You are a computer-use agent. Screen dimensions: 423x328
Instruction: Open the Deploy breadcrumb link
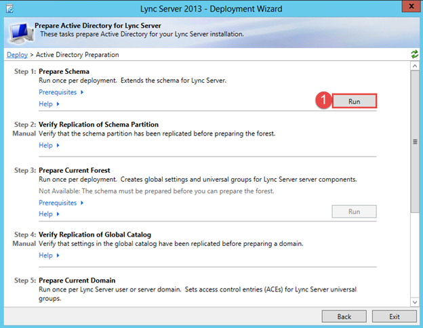17,55
